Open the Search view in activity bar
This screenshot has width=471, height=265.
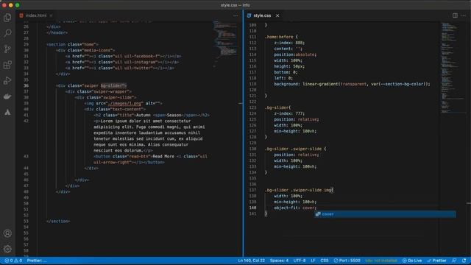pos(7,32)
